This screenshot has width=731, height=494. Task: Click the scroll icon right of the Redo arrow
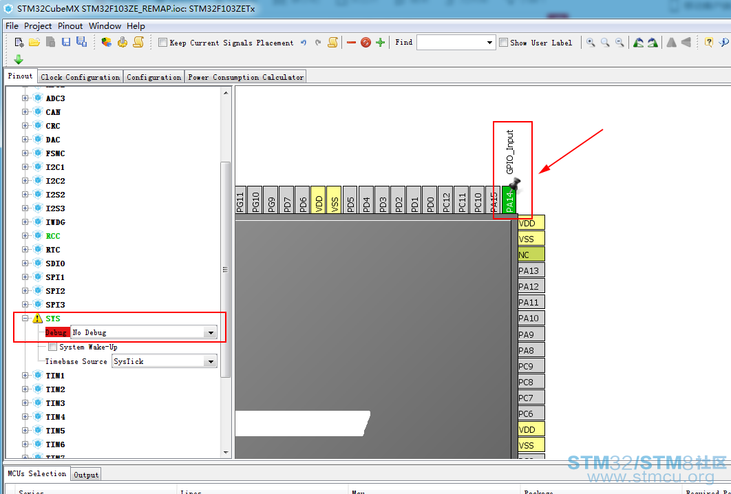pos(332,43)
